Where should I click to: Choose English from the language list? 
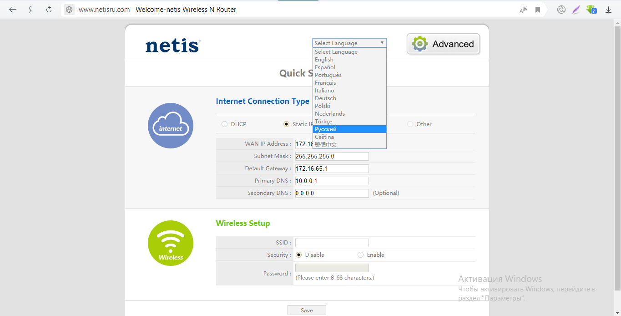tap(349, 60)
